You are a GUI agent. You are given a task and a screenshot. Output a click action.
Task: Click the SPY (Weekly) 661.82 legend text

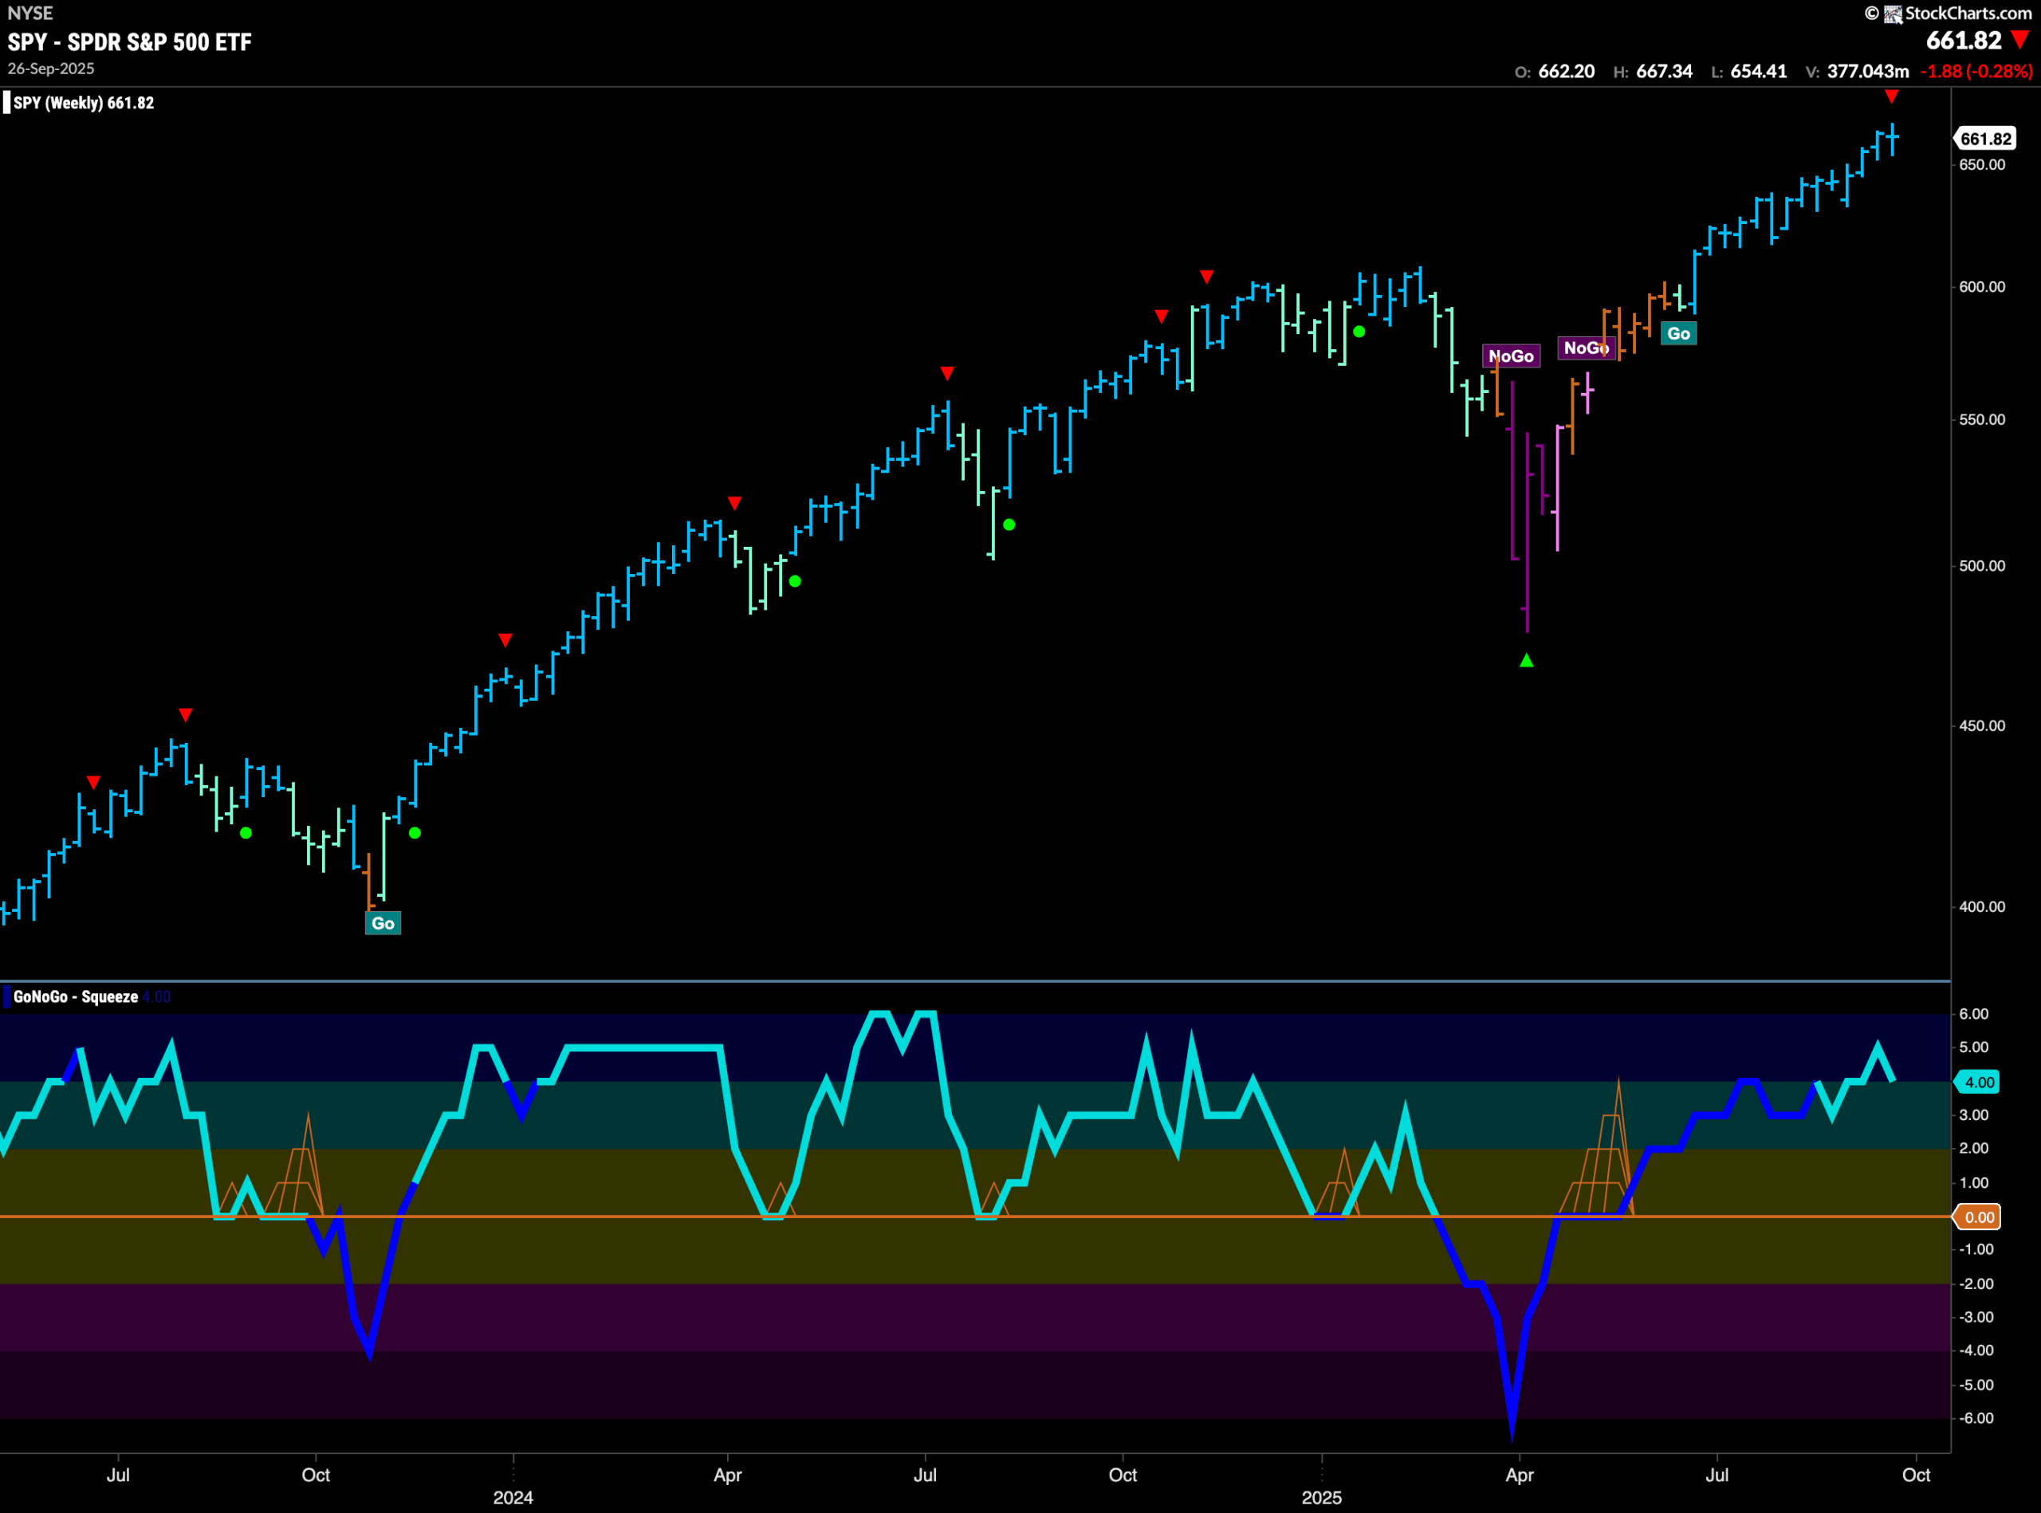[84, 103]
